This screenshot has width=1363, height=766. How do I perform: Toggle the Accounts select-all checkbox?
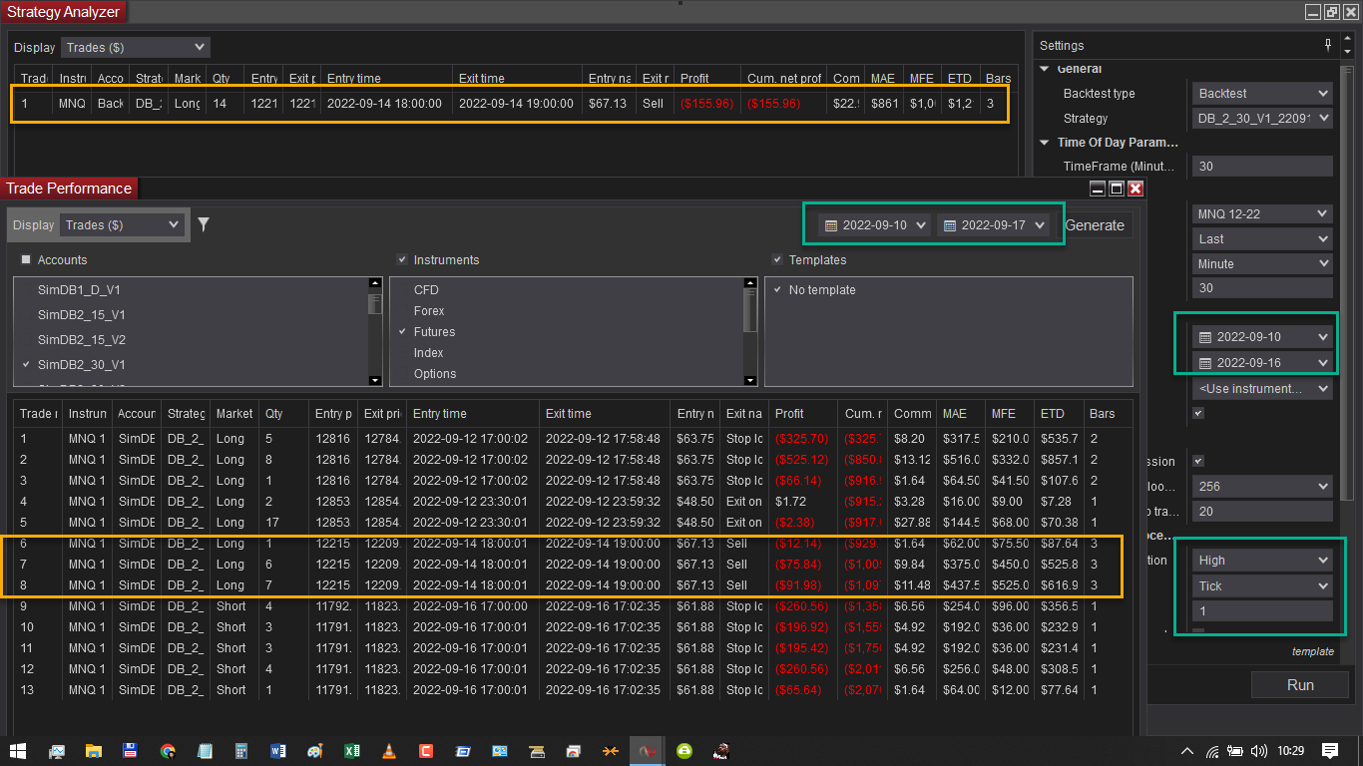[26, 259]
